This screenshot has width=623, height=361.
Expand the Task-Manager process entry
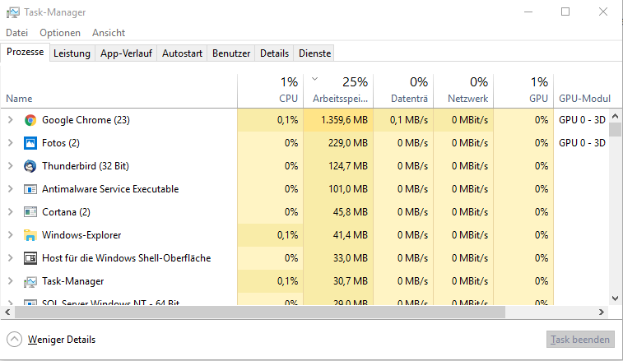pyautogui.click(x=11, y=281)
